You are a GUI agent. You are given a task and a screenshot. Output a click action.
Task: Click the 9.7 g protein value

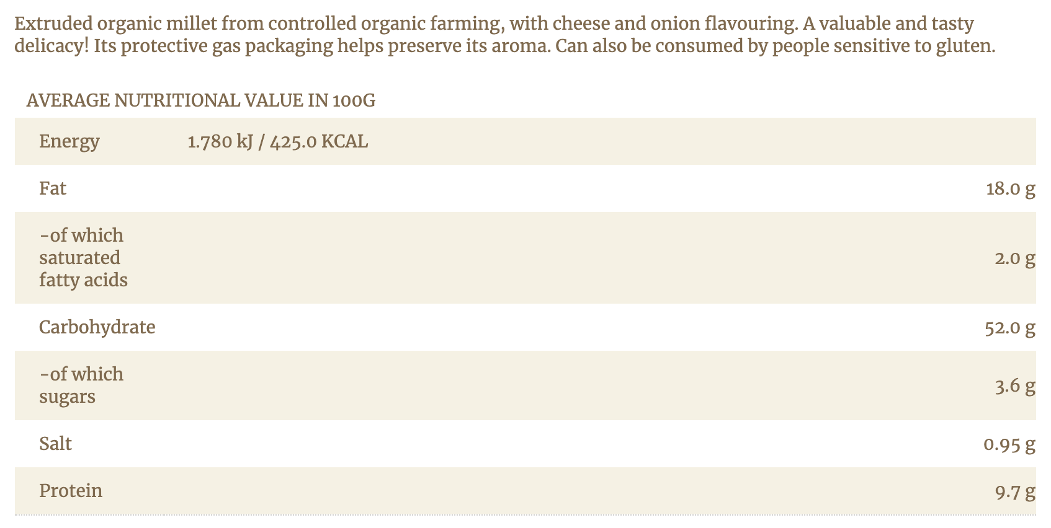click(1014, 492)
